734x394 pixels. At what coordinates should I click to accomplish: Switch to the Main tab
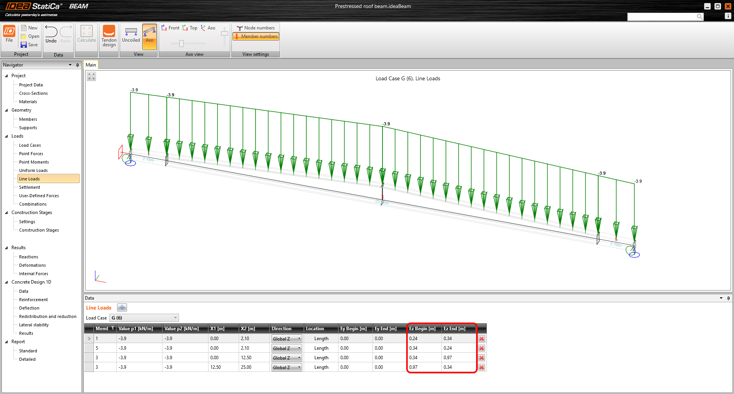[x=91, y=65]
